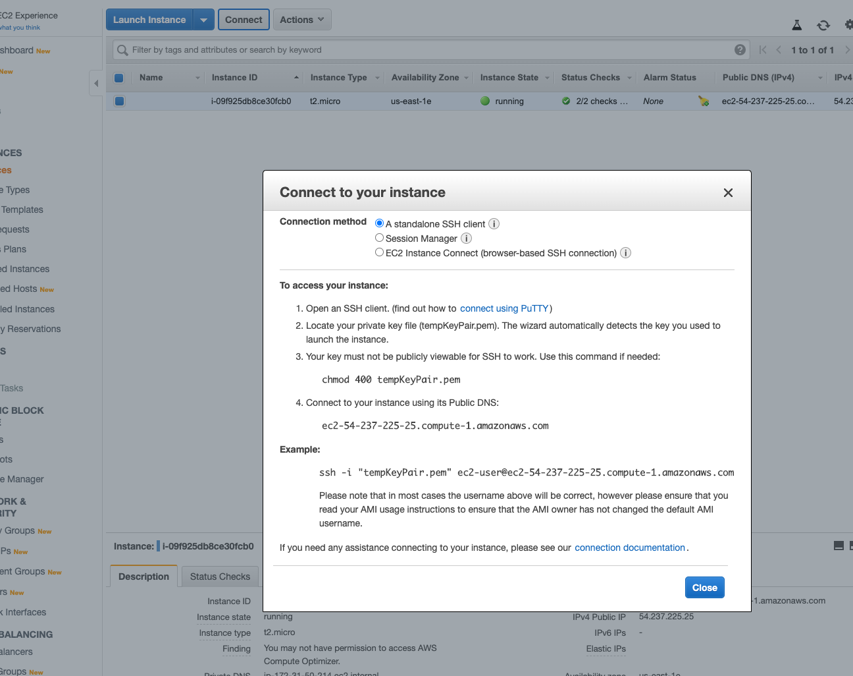This screenshot has width=853, height=676.
Task: Select the Session Manager connection method
Action: [379, 238]
